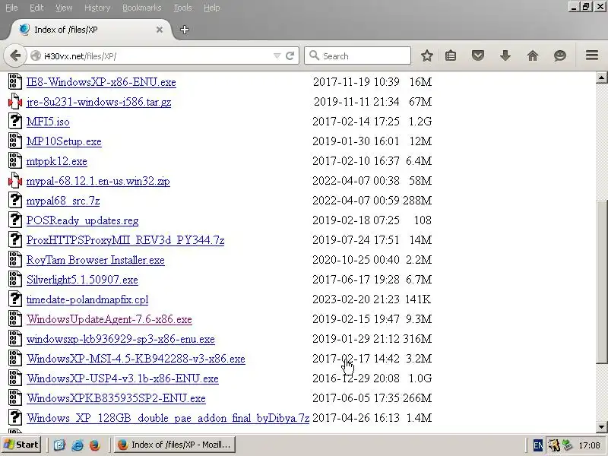Click the archive icon beside jre-8u231-windows-i586.tar.gz

pos(14,101)
